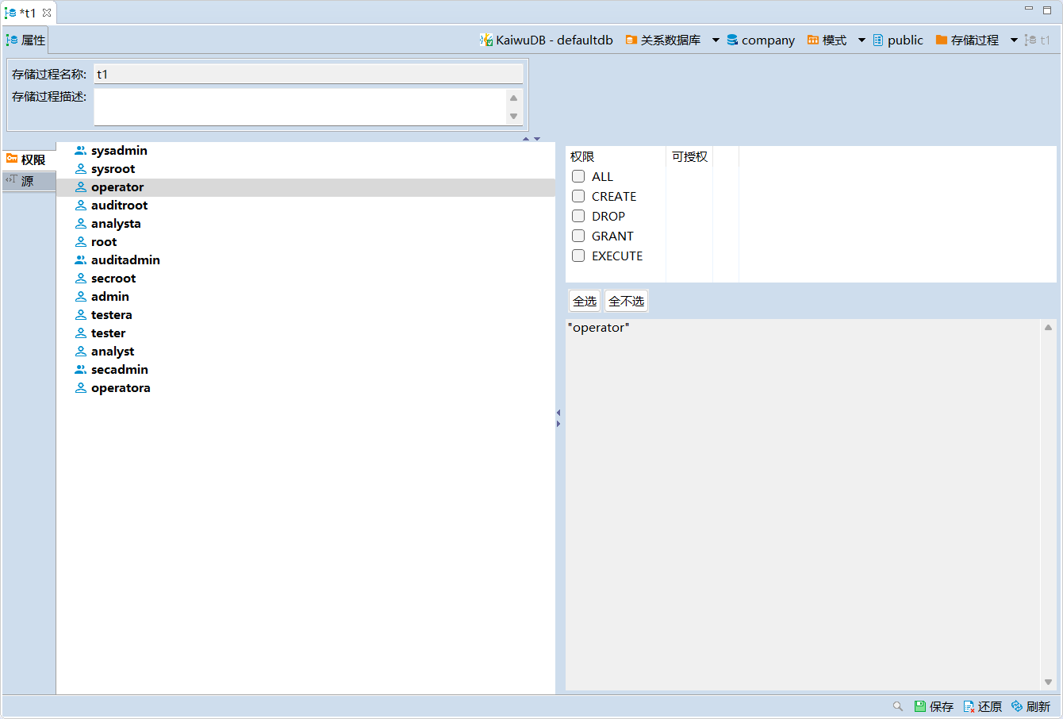Check the CREATE permission checkbox

pos(578,196)
